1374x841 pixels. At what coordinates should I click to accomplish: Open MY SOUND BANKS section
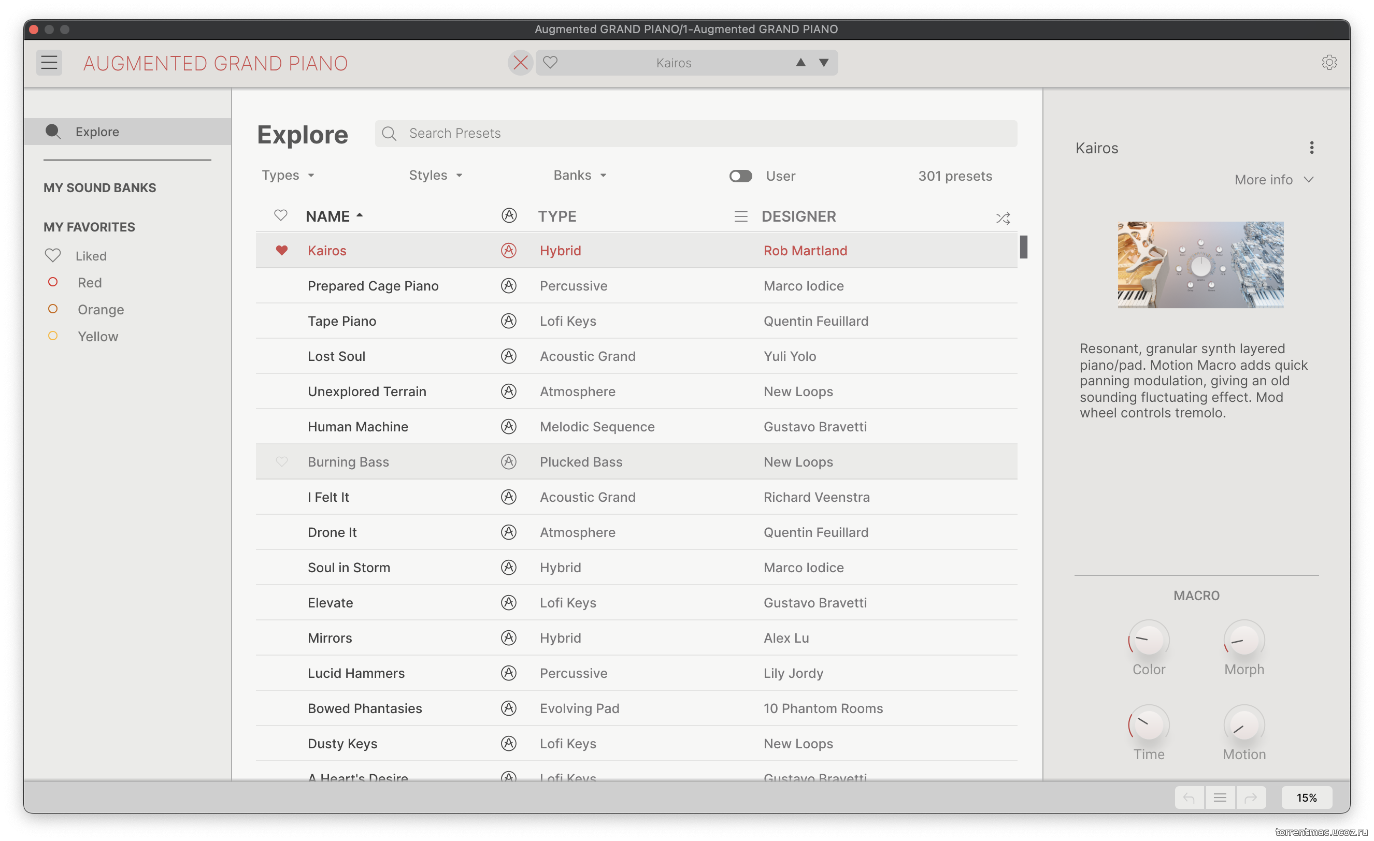[x=100, y=188]
